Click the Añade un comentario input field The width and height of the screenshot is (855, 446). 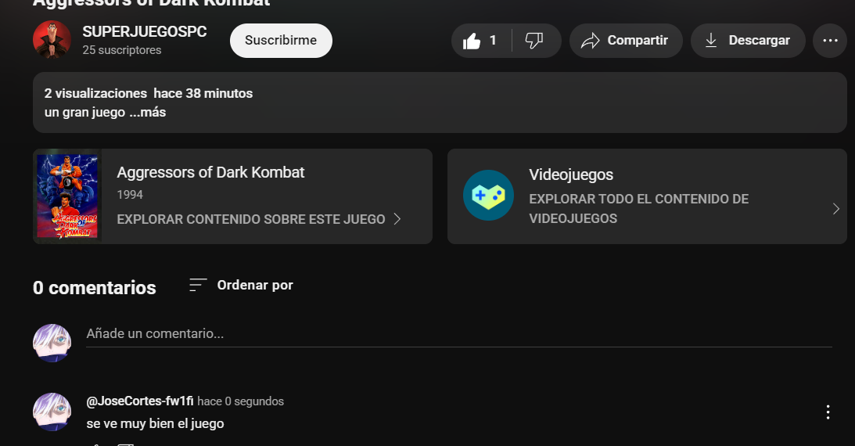(458, 334)
